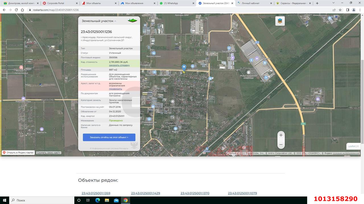364x204 pixels.
Task: Open nearby object 23:43:0125001:1359
Action: (x=96, y=193)
